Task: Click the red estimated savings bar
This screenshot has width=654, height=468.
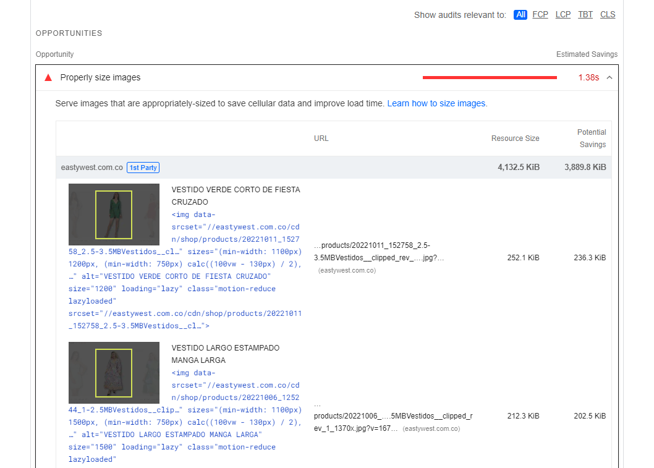Action: coord(490,77)
